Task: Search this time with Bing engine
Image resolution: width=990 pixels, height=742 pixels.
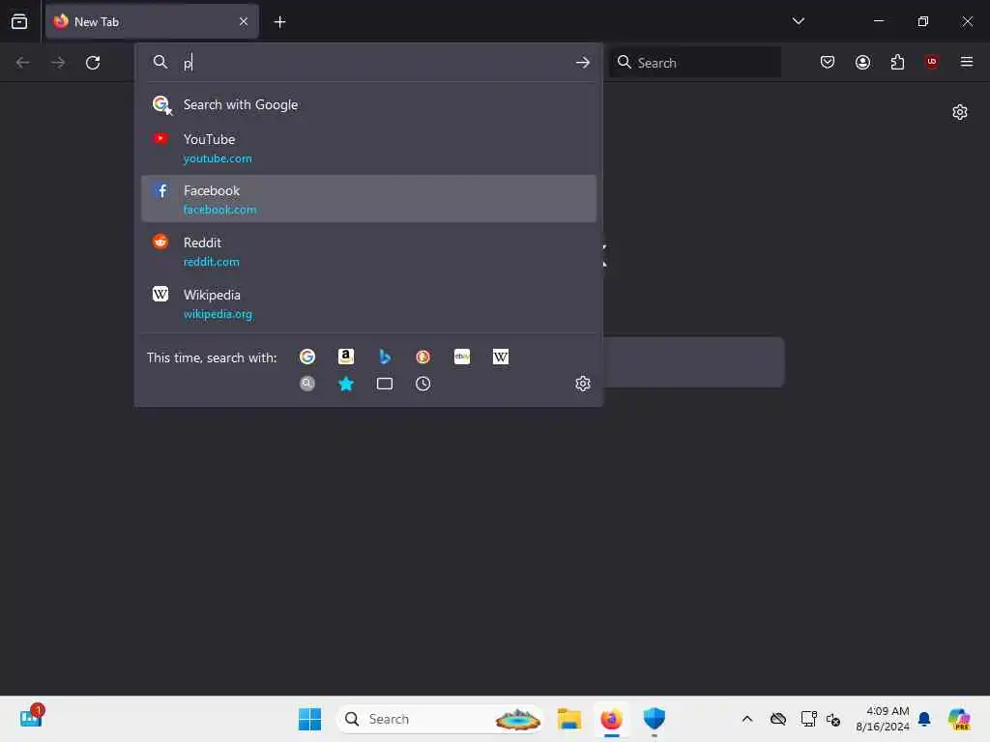Action: pyautogui.click(x=385, y=357)
